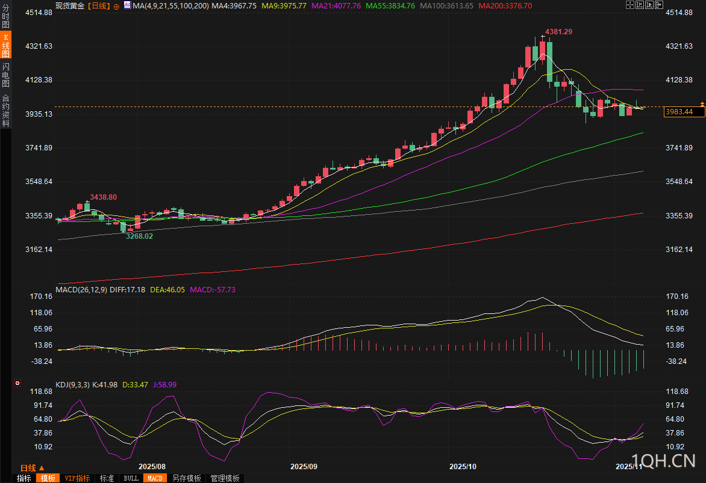Click the MA indicator chart icon
This screenshot has height=483, width=706.
[127, 5]
